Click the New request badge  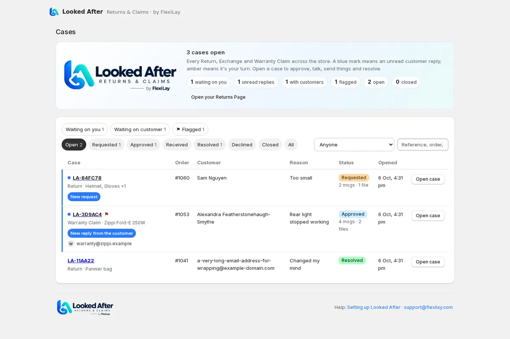84,197
